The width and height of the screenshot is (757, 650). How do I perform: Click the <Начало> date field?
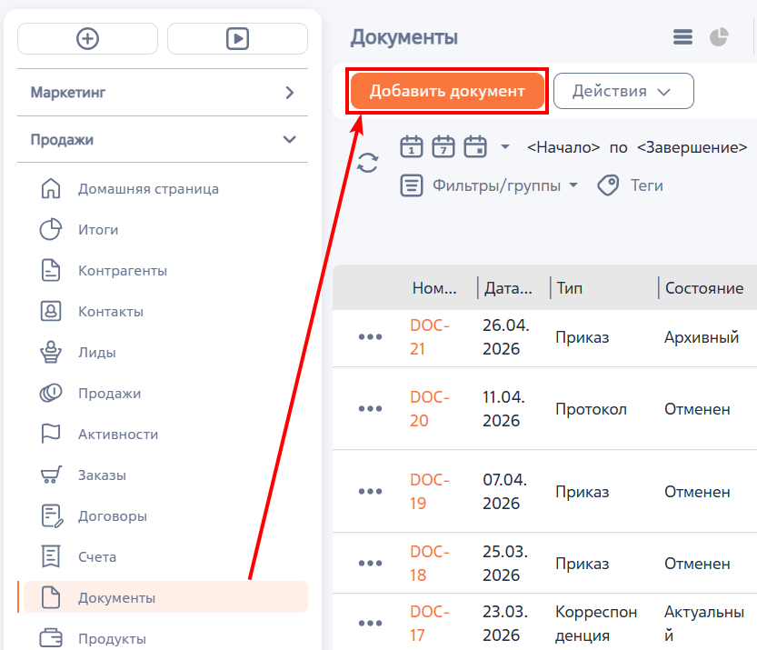[x=563, y=147]
